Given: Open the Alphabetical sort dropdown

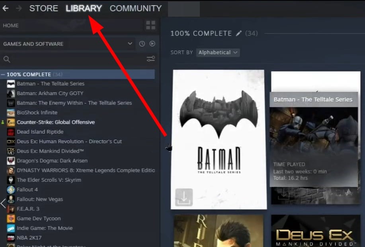Looking at the screenshot, I should pyautogui.click(x=218, y=53).
